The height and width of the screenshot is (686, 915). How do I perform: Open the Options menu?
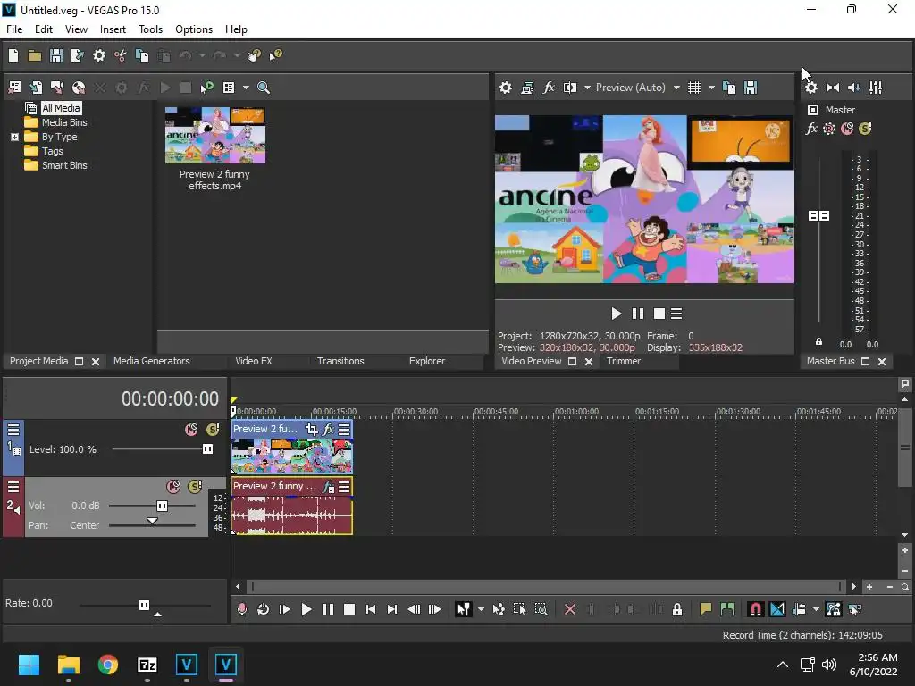(x=194, y=29)
